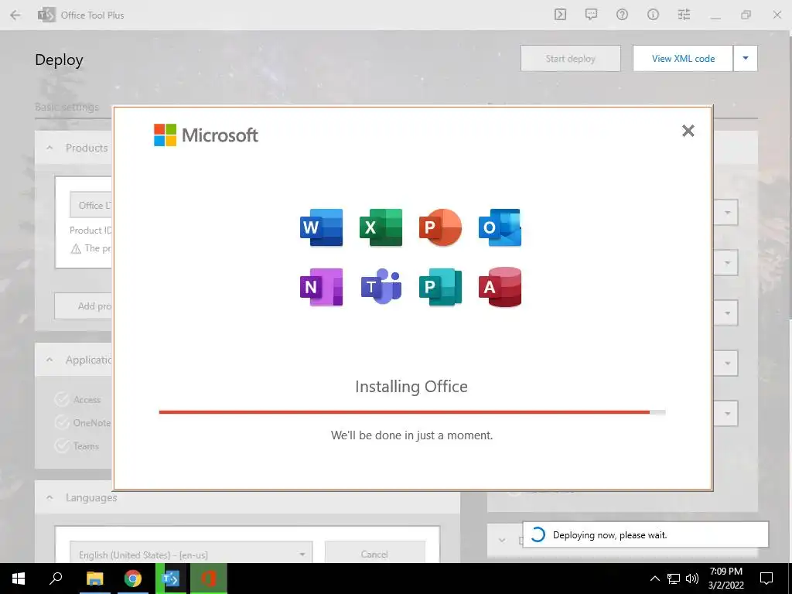Click the OneNote app icon
Image resolution: width=792 pixels, height=594 pixels.
pyautogui.click(x=321, y=287)
